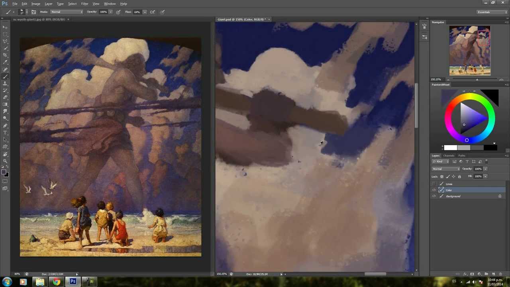Open the Flow slider dropdown

144,12
